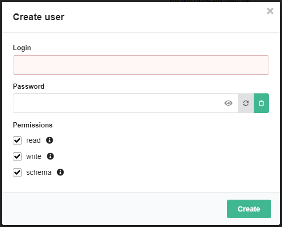Click the Login field label

22,48
